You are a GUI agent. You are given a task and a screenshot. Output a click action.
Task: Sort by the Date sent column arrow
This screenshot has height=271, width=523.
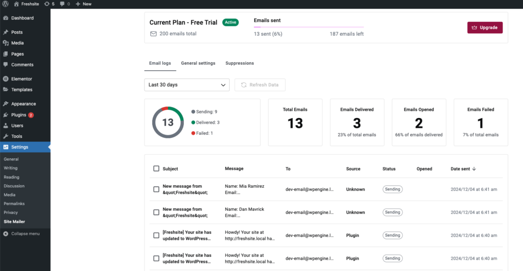click(x=474, y=169)
